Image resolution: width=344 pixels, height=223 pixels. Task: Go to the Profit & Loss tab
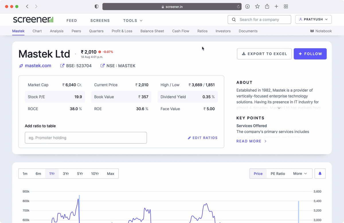pyautogui.click(x=122, y=31)
